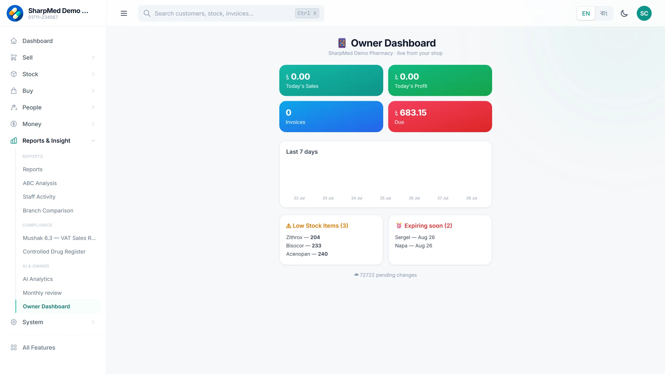665x374 pixels.
Task: Open ABC Analysis report
Action: click(58, 183)
